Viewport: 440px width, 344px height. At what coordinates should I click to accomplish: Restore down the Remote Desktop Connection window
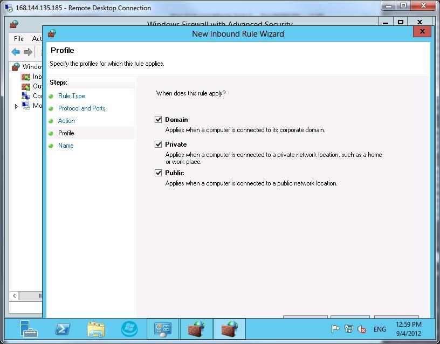[403, 6]
